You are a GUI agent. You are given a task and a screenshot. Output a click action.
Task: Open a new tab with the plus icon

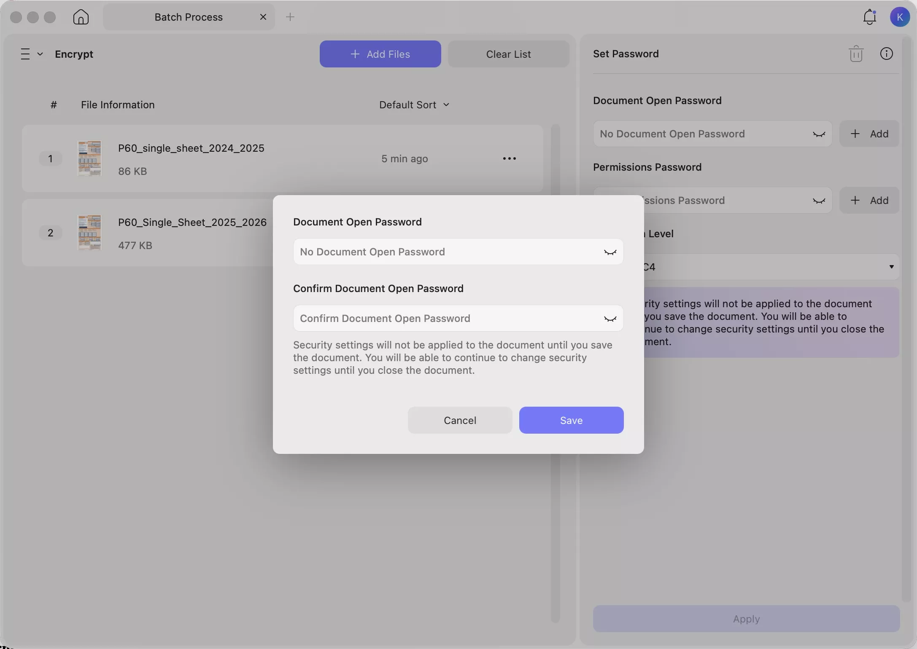290,17
